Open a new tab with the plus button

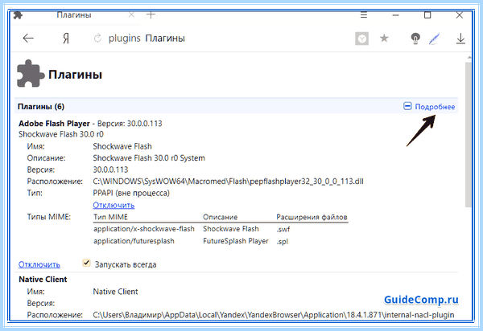(x=151, y=14)
